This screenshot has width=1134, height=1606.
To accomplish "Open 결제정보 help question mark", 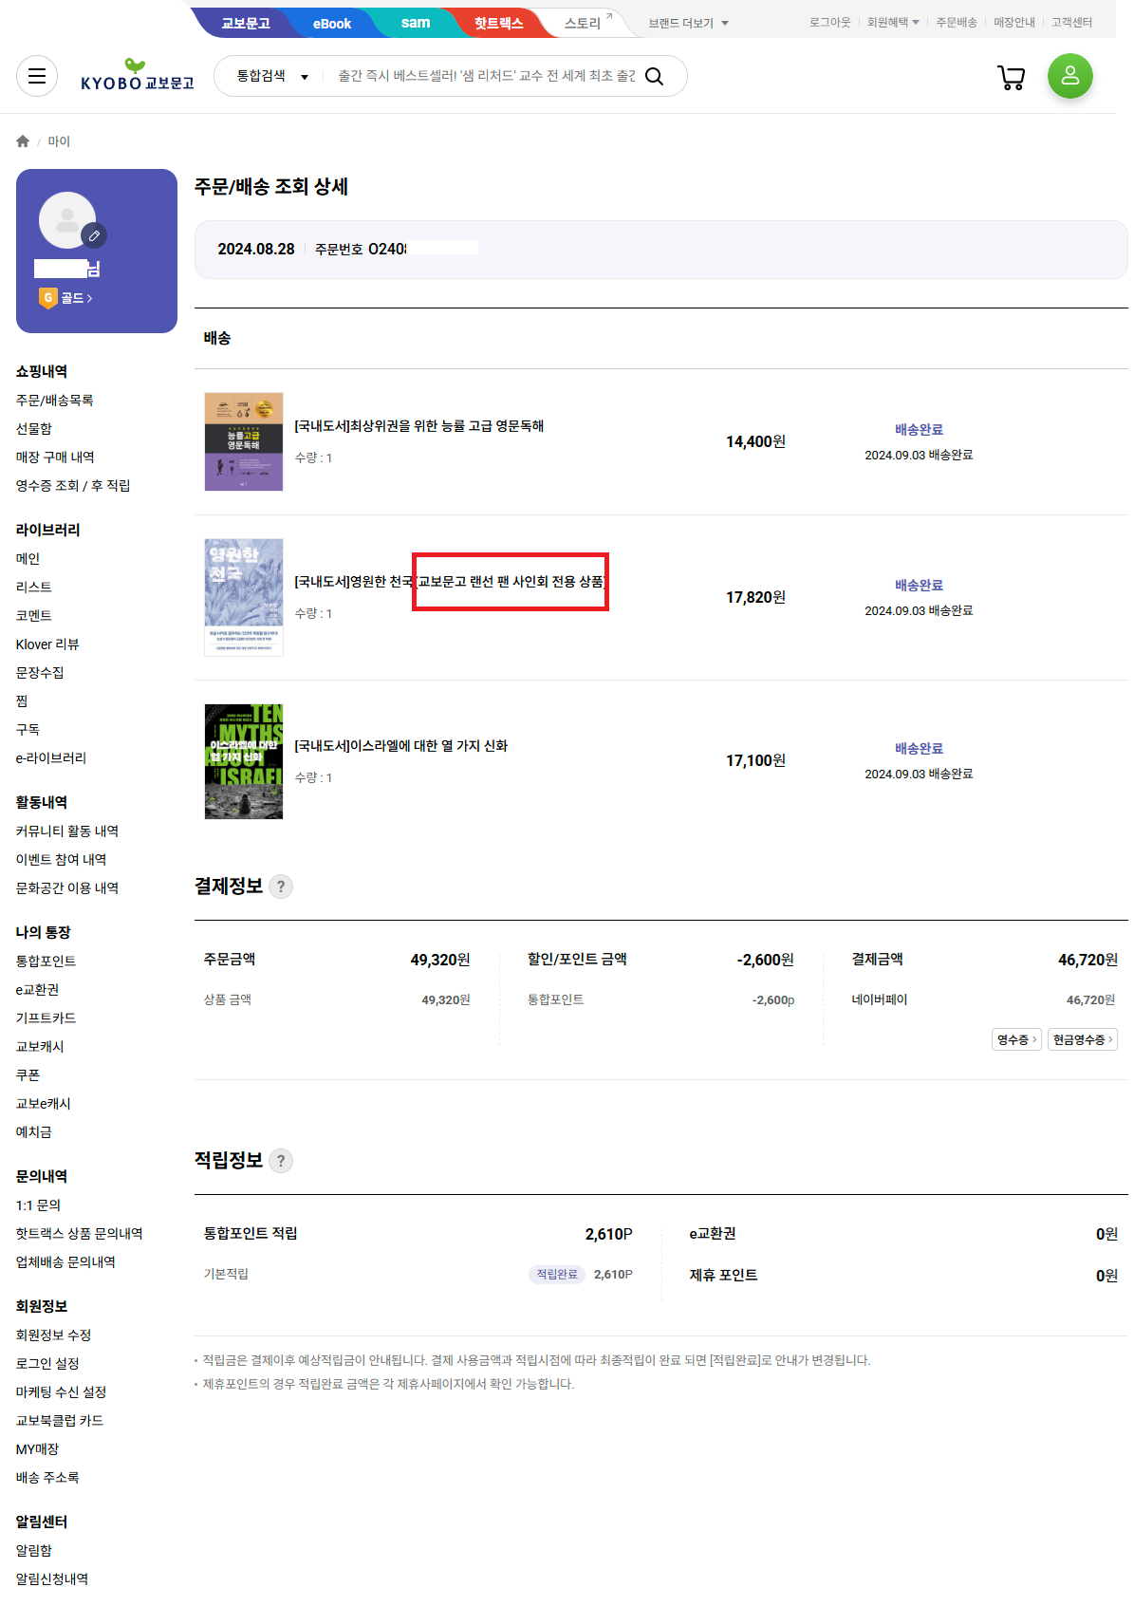I will tap(281, 887).
